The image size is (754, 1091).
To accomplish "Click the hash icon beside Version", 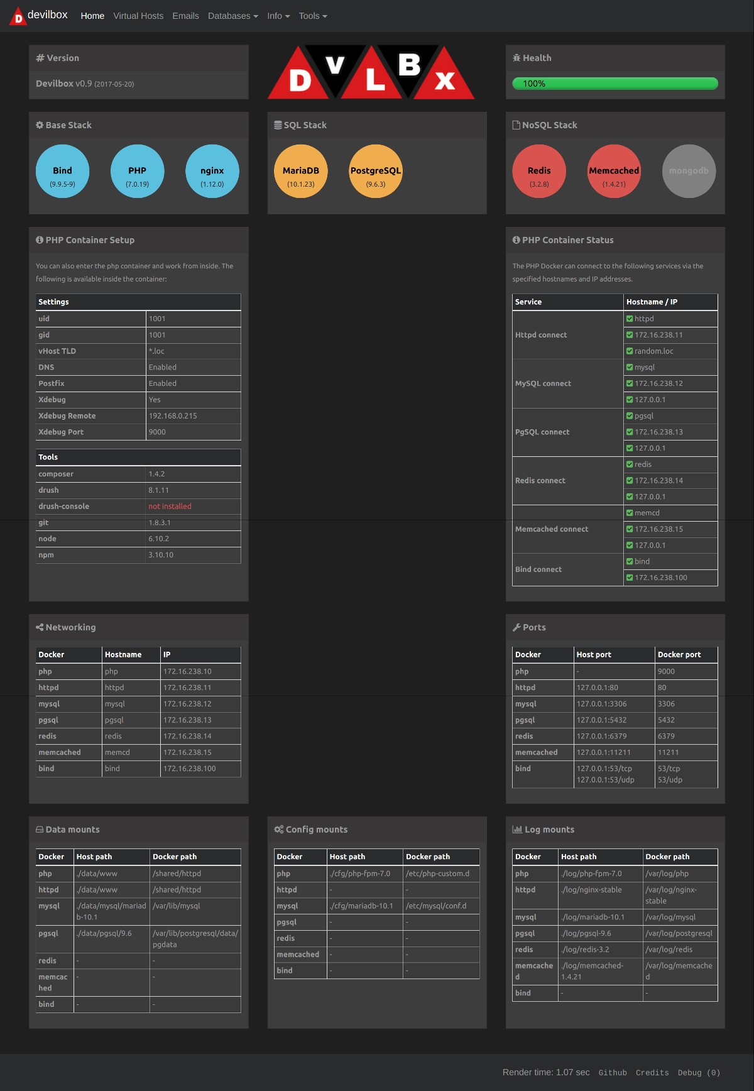I will [x=40, y=58].
